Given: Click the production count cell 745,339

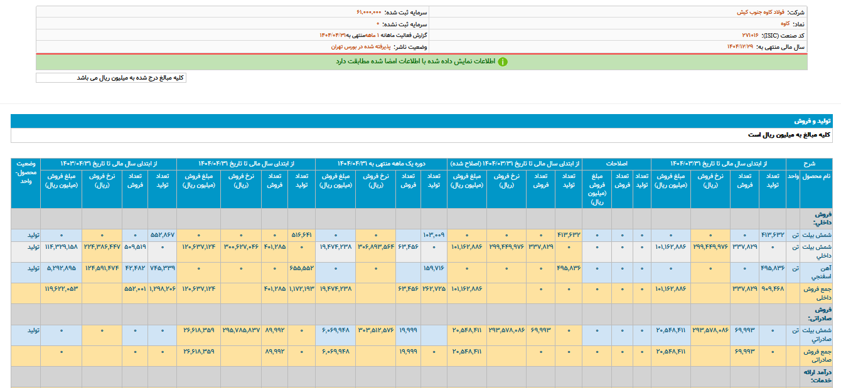Looking at the screenshot, I should [x=162, y=268].
